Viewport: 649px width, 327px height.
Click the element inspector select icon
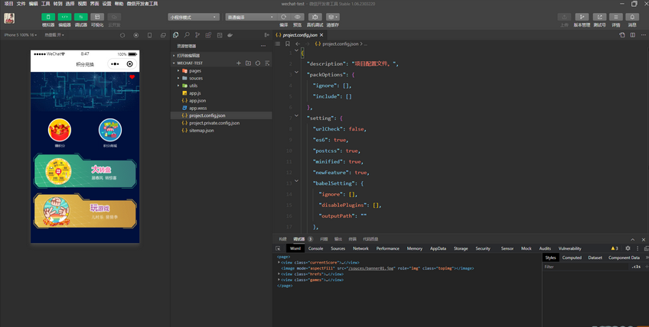(x=278, y=248)
